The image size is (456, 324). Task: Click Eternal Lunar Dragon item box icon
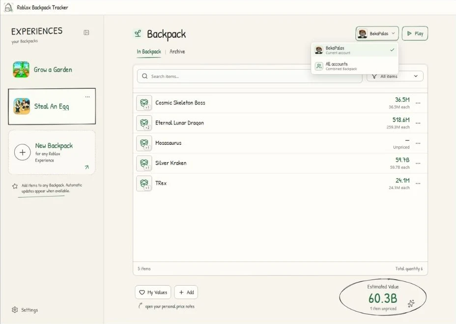(144, 123)
